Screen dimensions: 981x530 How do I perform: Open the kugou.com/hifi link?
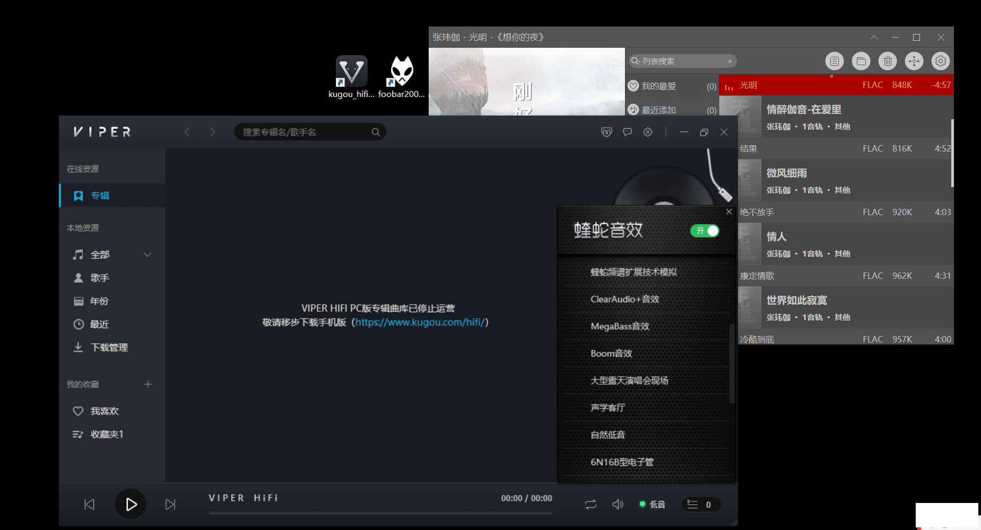[420, 322]
